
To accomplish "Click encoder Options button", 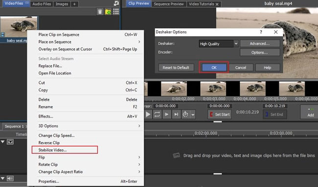I will point(260,52).
